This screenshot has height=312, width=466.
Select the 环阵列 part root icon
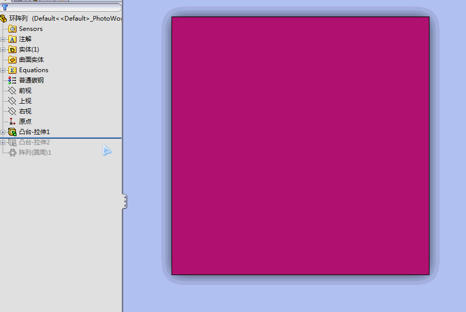click(3, 19)
